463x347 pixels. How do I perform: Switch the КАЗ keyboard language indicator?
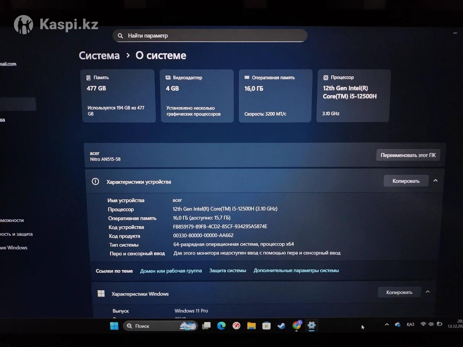(x=410, y=325)
